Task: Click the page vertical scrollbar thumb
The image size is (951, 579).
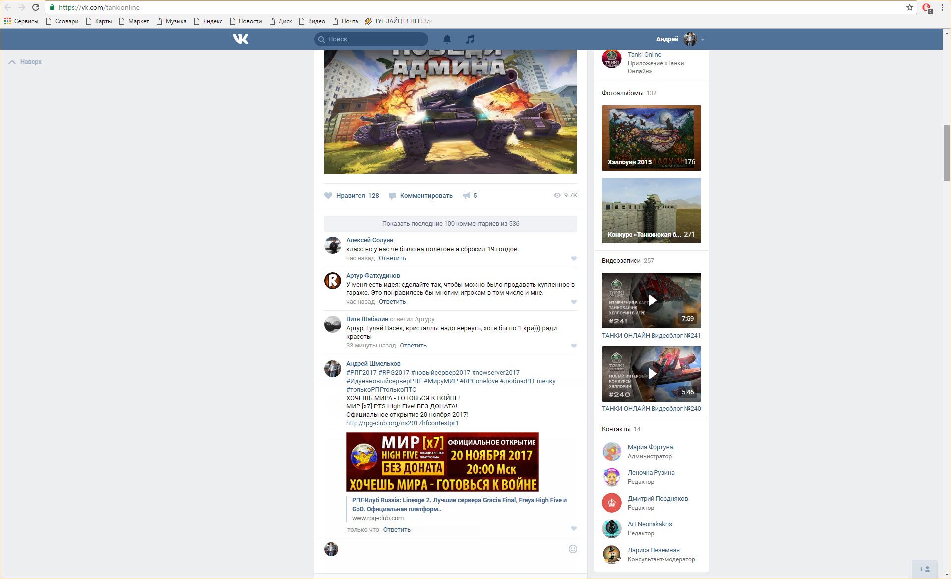Action: point(947,153)
